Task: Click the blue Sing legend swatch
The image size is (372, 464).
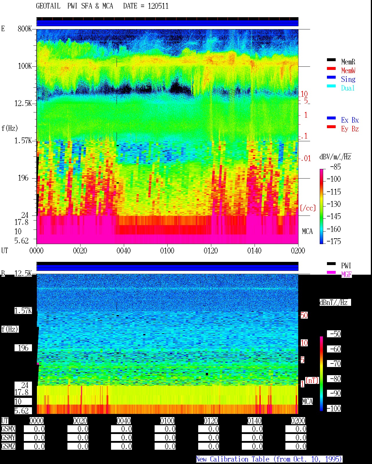Action: [x=331, y=77]
